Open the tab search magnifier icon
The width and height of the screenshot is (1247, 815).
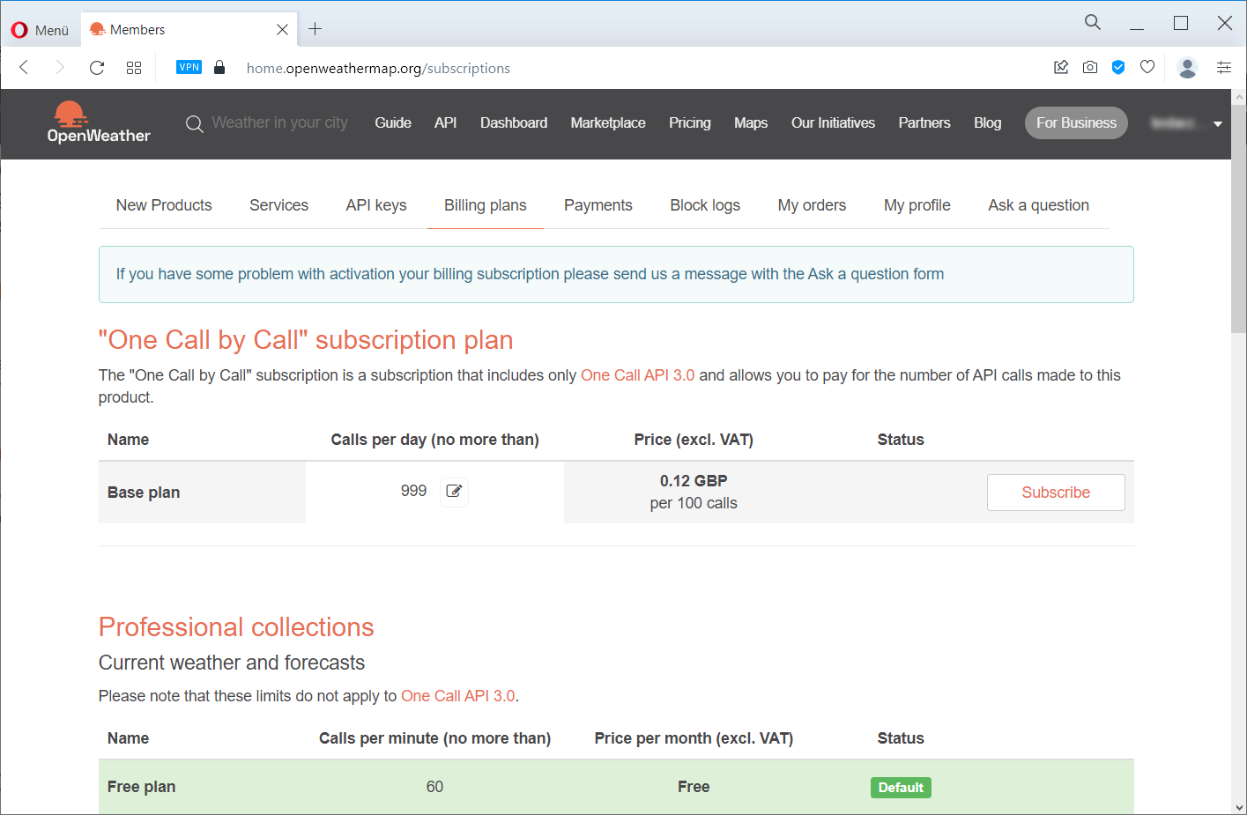(x=1093, y=23)
